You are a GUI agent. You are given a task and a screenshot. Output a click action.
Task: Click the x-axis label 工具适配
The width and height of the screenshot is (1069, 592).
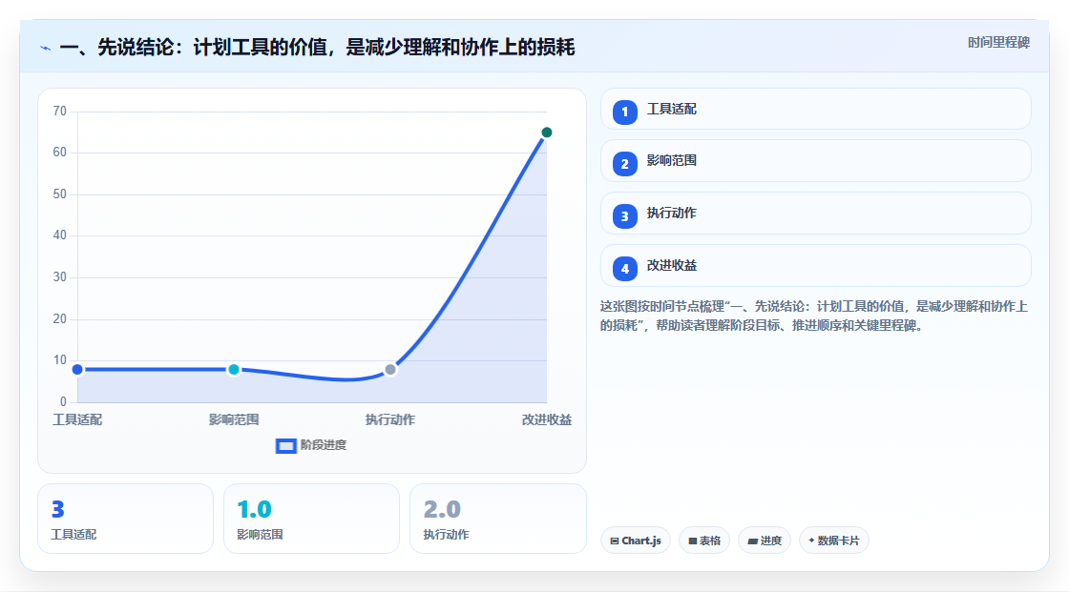(x=77, y=420)
